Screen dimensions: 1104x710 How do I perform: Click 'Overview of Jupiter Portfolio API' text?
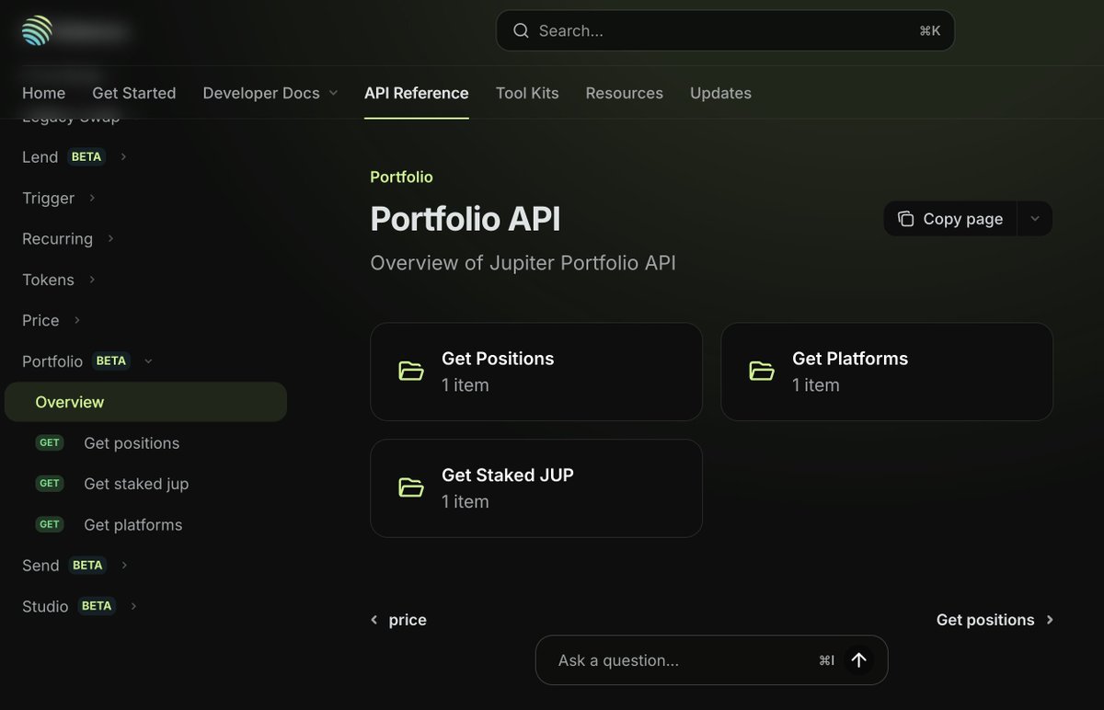pyautogui.click(x=523, y=263)
